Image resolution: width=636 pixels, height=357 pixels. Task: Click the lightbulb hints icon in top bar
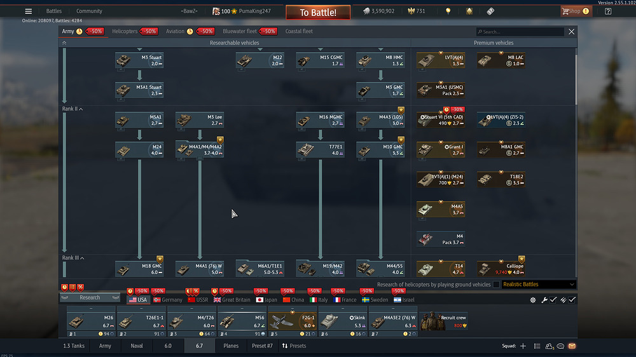448,11
